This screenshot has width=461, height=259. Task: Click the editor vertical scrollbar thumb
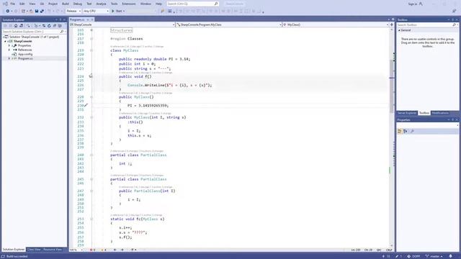[x=392, y=86]
